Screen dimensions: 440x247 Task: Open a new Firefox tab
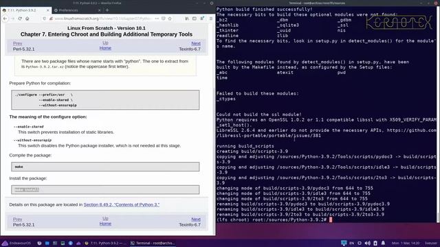click(107, 10)
